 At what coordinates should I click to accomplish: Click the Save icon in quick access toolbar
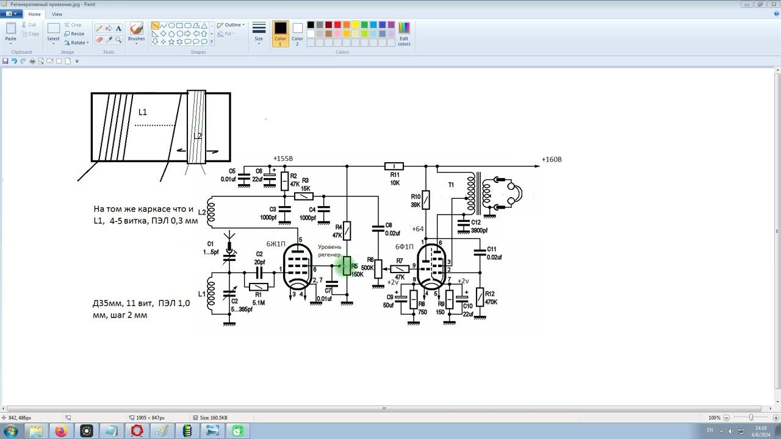5,61
